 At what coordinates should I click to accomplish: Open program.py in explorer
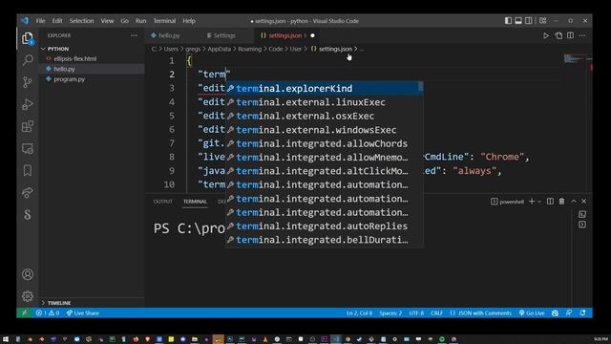69,79
